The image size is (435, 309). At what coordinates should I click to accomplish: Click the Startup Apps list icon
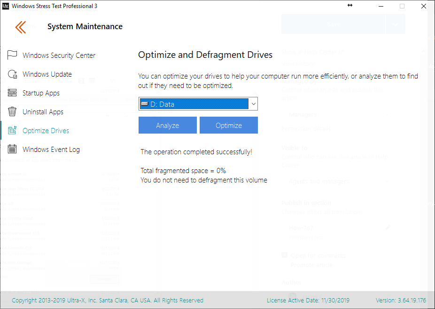point(13,93)
